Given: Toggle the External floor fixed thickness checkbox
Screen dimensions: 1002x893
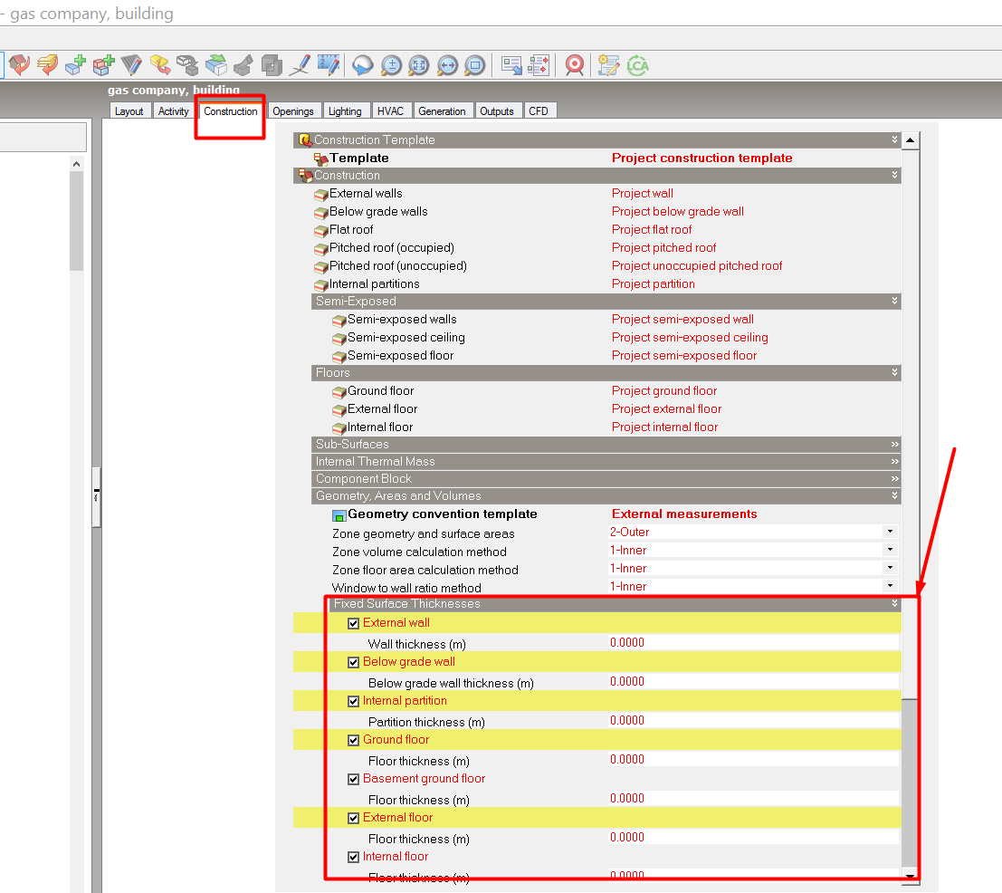Looking at the screenshot, I should click(353, 818).
